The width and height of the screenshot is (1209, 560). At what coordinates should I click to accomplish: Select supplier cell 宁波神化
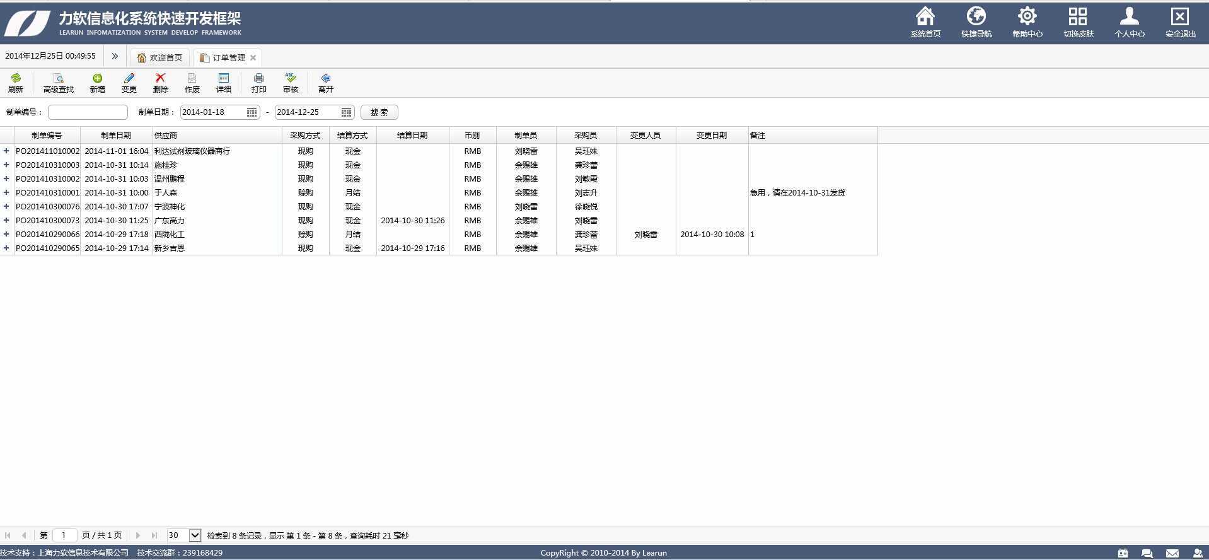coord(217,206)
